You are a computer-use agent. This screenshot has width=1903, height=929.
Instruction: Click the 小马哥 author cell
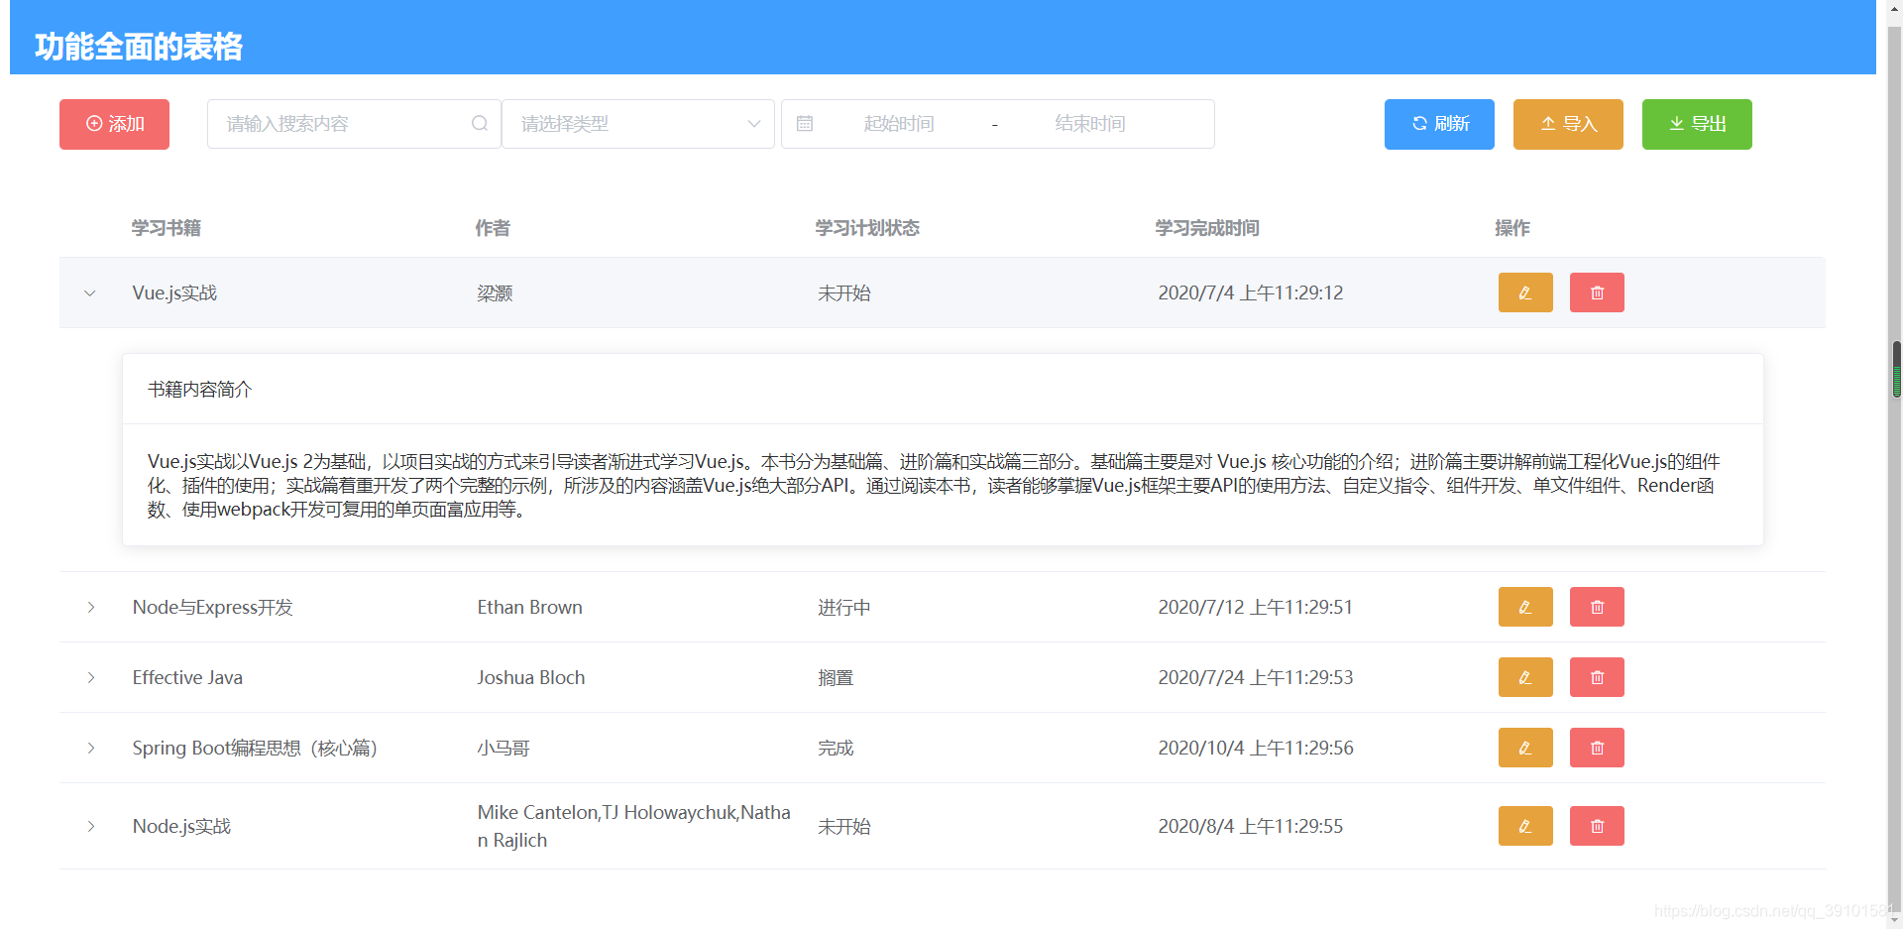(504, 748)
